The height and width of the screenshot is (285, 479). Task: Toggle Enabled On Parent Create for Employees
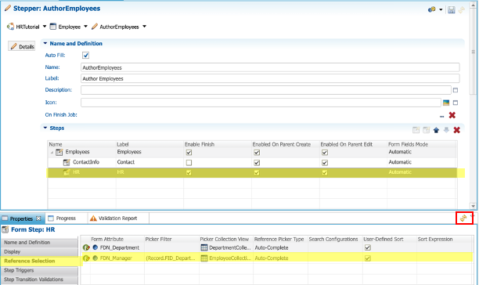(x=257, y=152)
